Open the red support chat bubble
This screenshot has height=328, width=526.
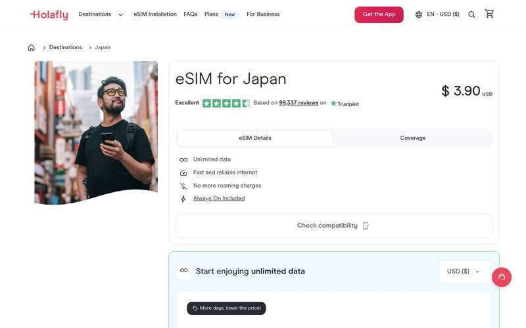coord(502,277)
